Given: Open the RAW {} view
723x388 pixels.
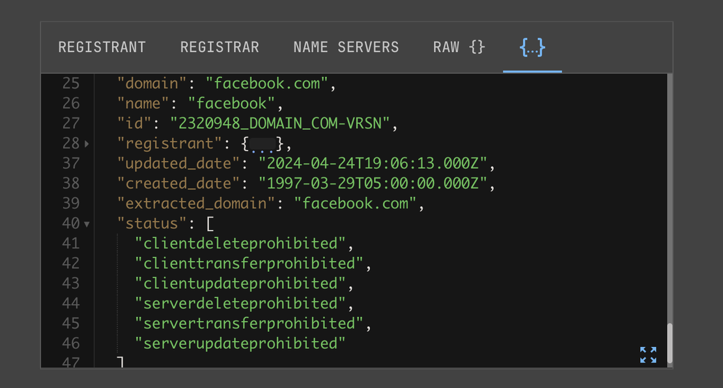Looking at the screenshot, I should pos(459,46).
